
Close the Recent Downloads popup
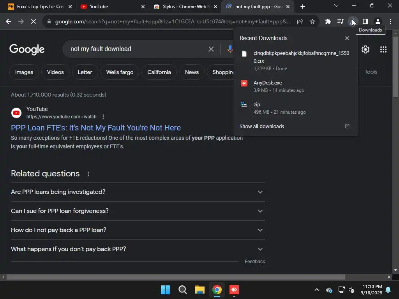pyautogui.click(x=347, y=38)
